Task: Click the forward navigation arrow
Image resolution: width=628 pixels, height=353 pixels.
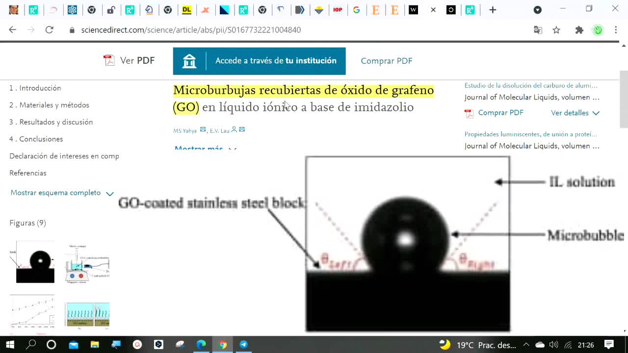Action: click(31, 30)
